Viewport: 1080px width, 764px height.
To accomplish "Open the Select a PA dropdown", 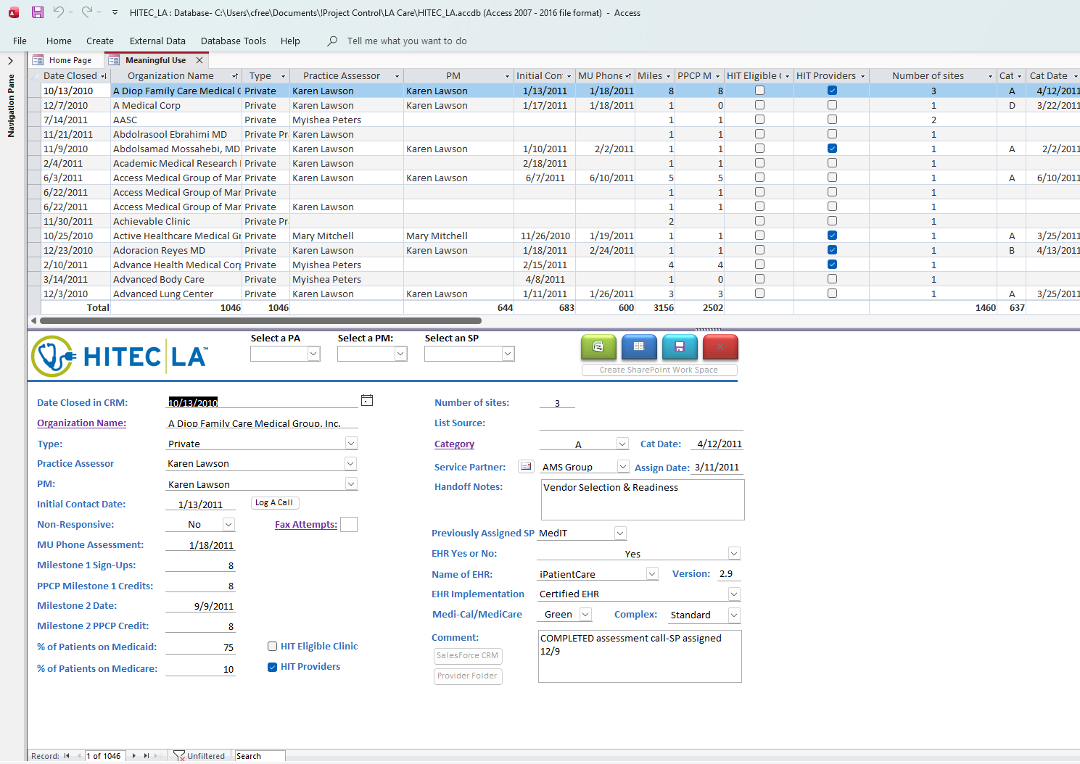I will coord(313,354).
